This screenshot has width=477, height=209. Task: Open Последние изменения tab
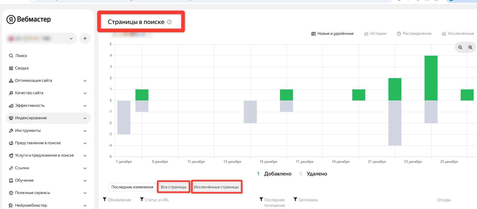pos(132,187)
